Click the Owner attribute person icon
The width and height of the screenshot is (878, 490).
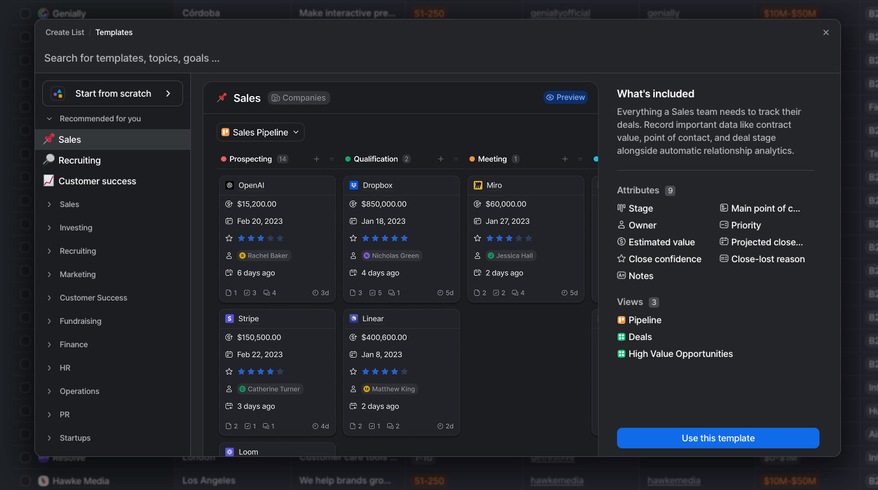[x=621, y=225]
